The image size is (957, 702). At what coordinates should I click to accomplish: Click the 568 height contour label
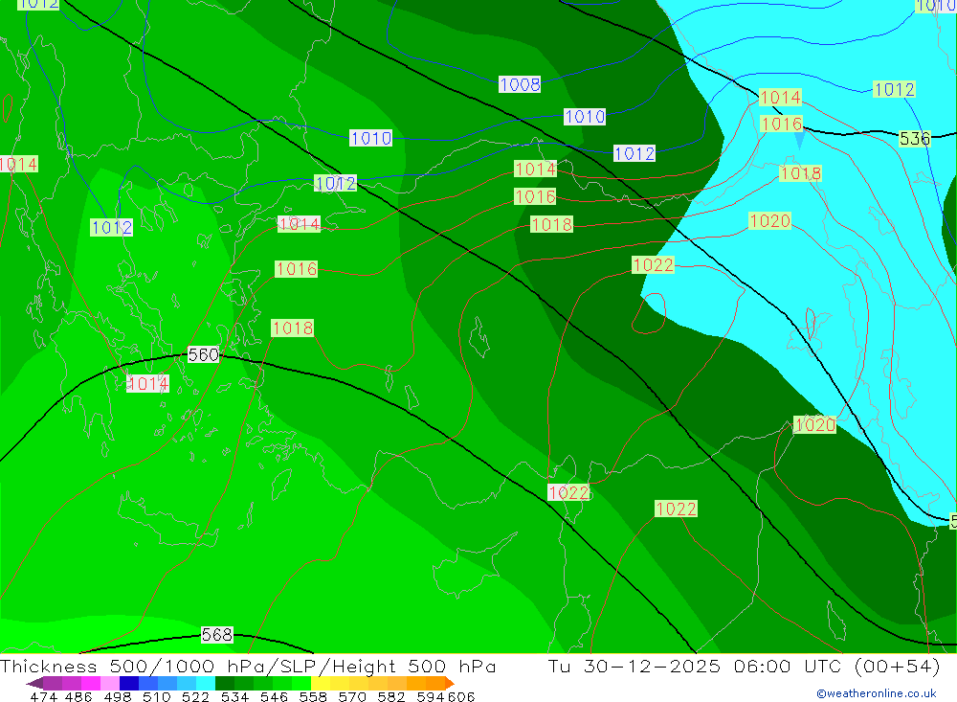[x=216, y=635]
